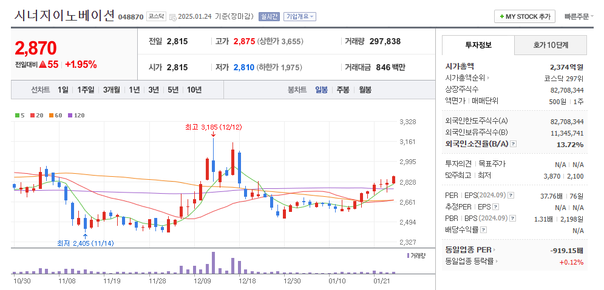Click the 코스닥 market badge
Screen dimensions: 604x290
(x=156, y=16)
